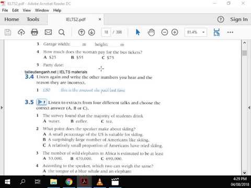Click the upload to cloud icon
The height and width of the screenshot is (188, 251).
tap(21, 32)
